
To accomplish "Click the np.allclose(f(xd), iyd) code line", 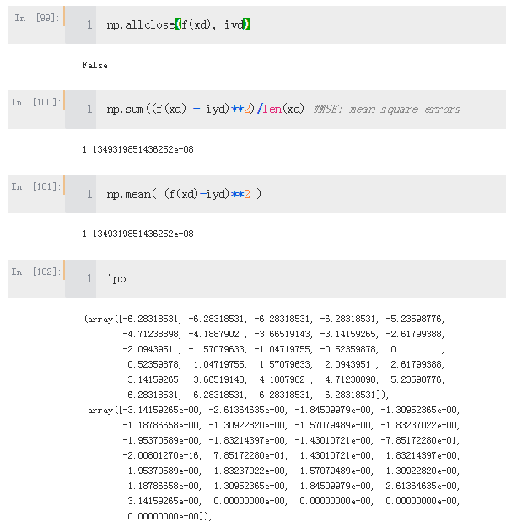I will 178,24.
